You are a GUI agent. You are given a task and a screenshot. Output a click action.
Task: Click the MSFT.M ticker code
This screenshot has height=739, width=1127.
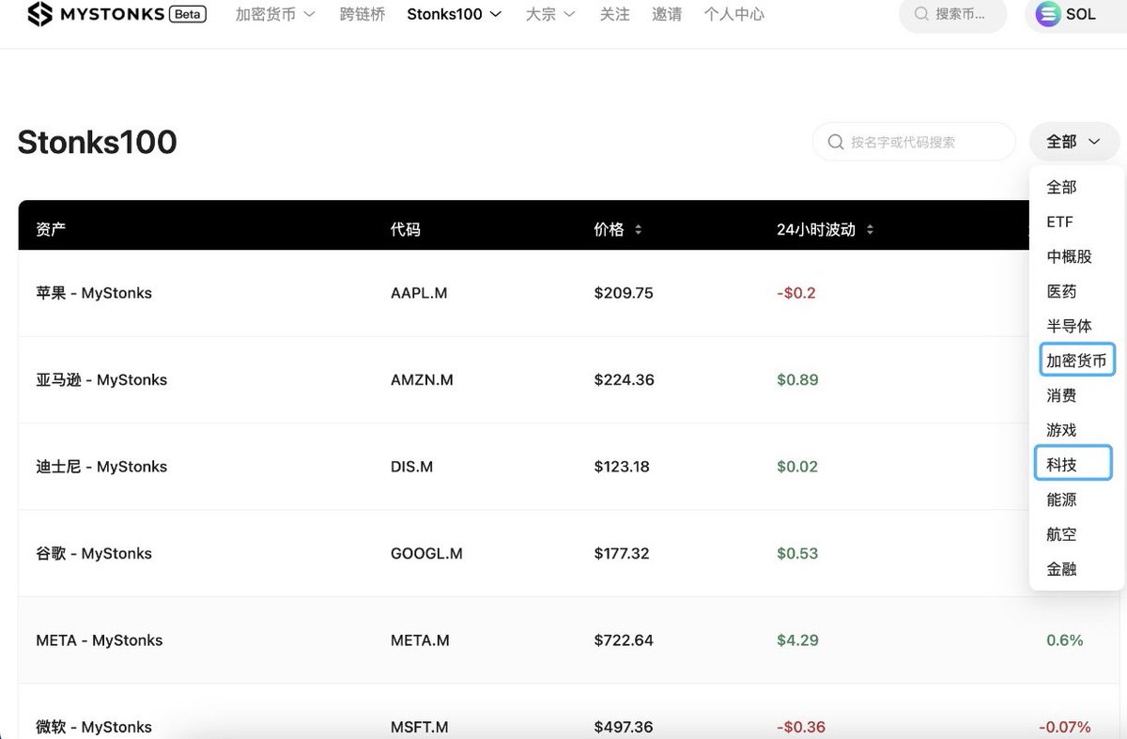pyautogui.click(x=419, y=728)
